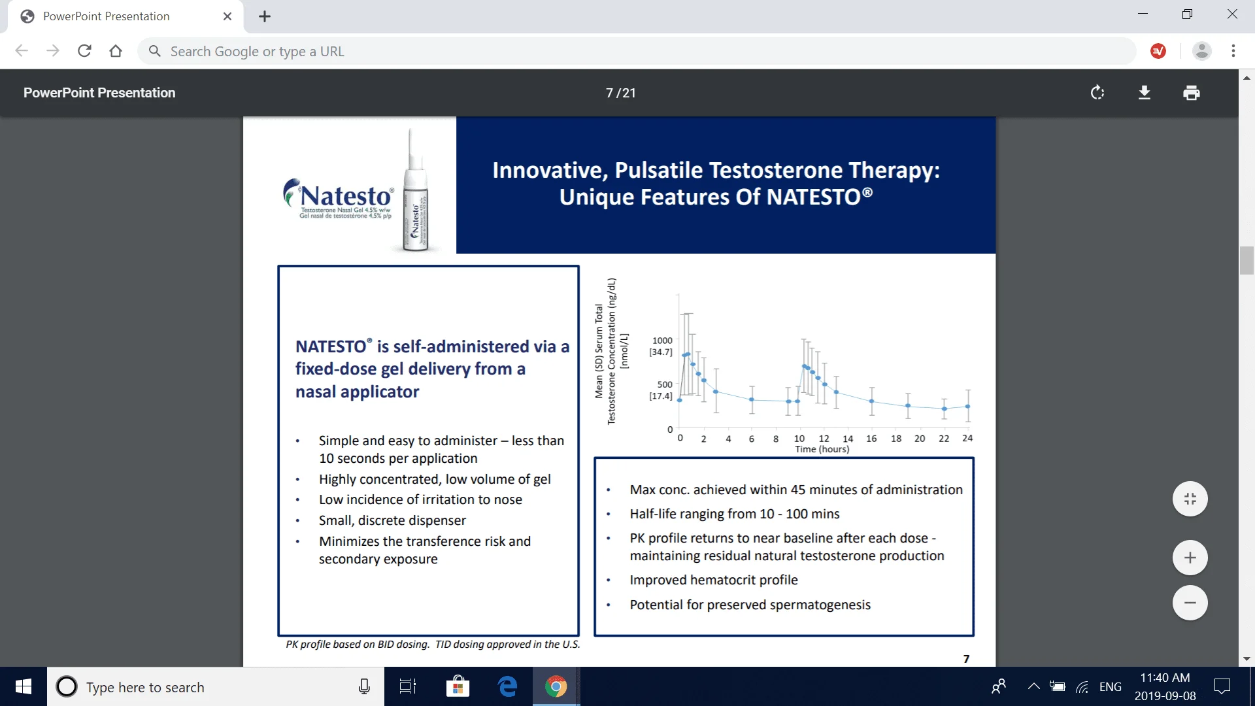Click the testosterone concentration chart
Viewport: 1255px width, 706px height.
tap(783, 366)
